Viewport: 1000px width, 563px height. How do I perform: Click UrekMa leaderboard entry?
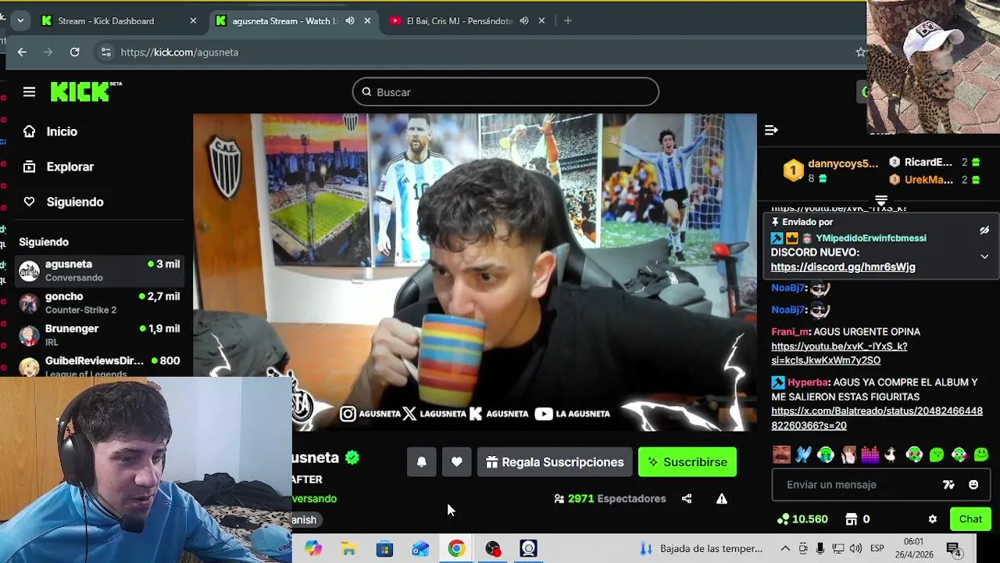coord(935,180)
